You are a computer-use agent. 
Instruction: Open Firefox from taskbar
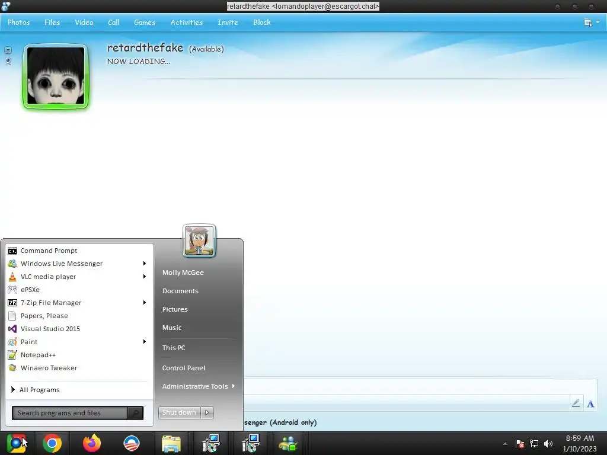point(92,443)
